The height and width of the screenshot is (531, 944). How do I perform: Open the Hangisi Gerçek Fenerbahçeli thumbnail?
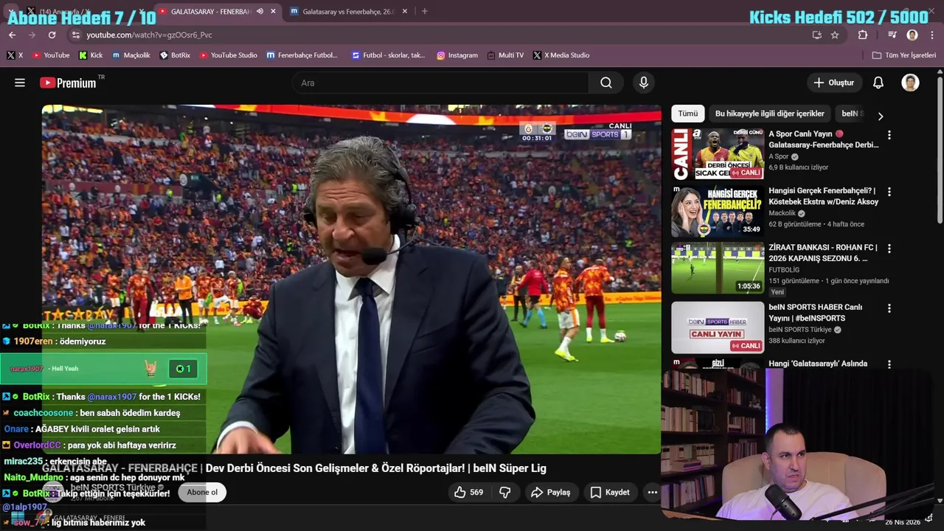coord(718,212)
